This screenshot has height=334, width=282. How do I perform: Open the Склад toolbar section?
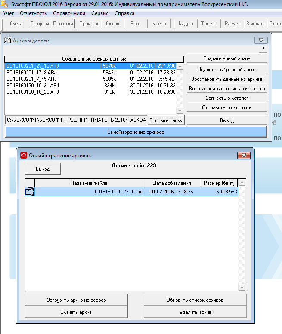(112, 24)
